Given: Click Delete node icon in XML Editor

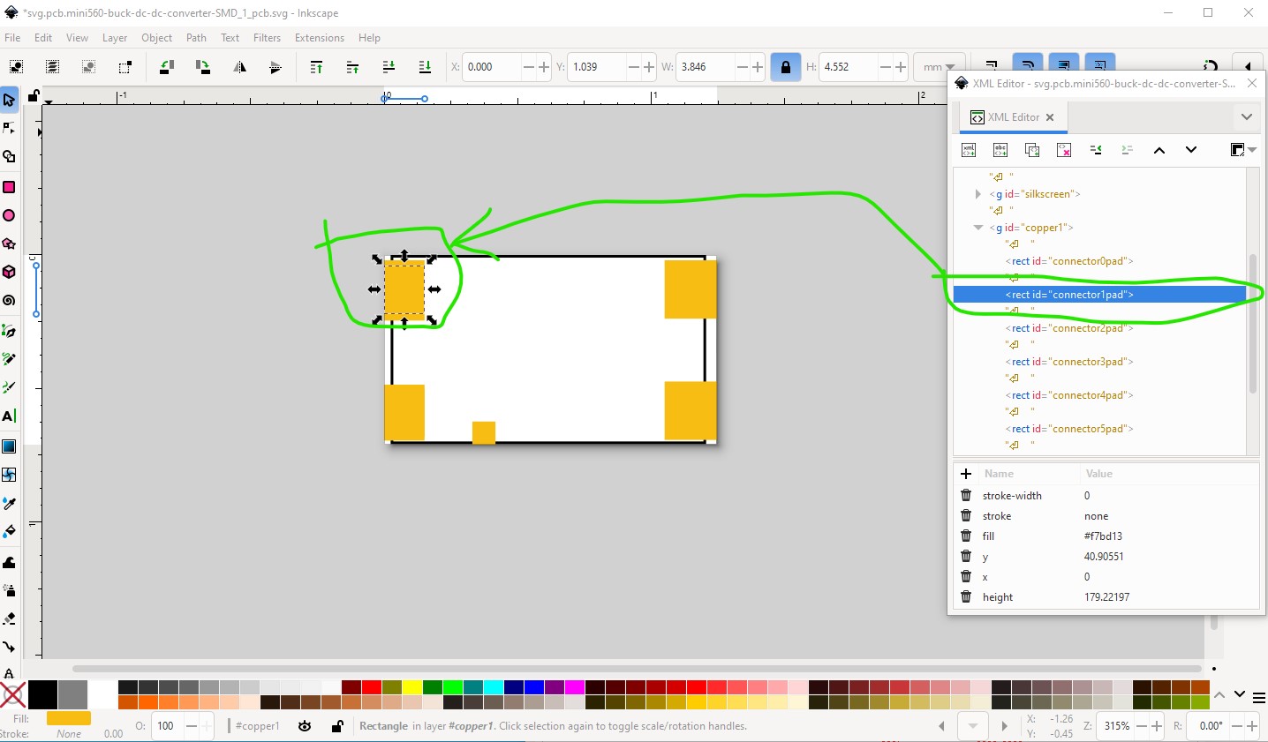Looking at the screenshot, I should [1064, 150].
